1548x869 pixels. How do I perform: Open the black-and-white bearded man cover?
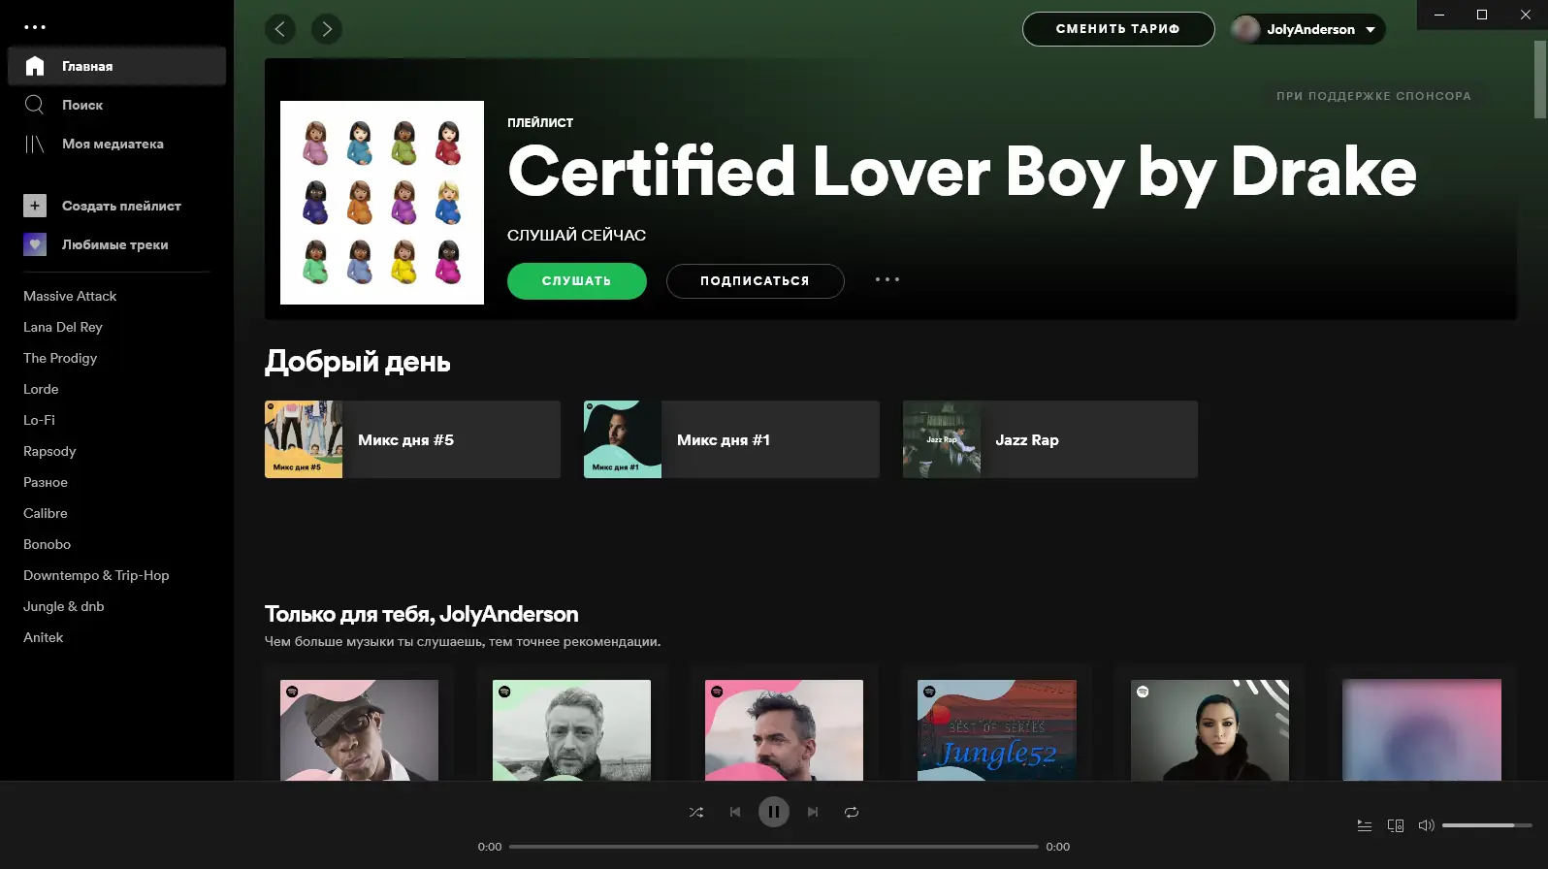pyautogui.click(x=572, y=730)
